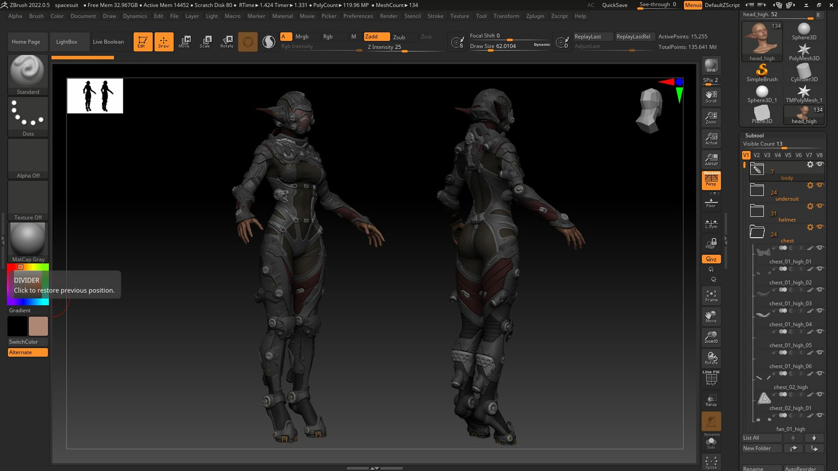
Task: Activate the Move gizmo tool in the top toolbar
Action: click(x=185, y=41)
